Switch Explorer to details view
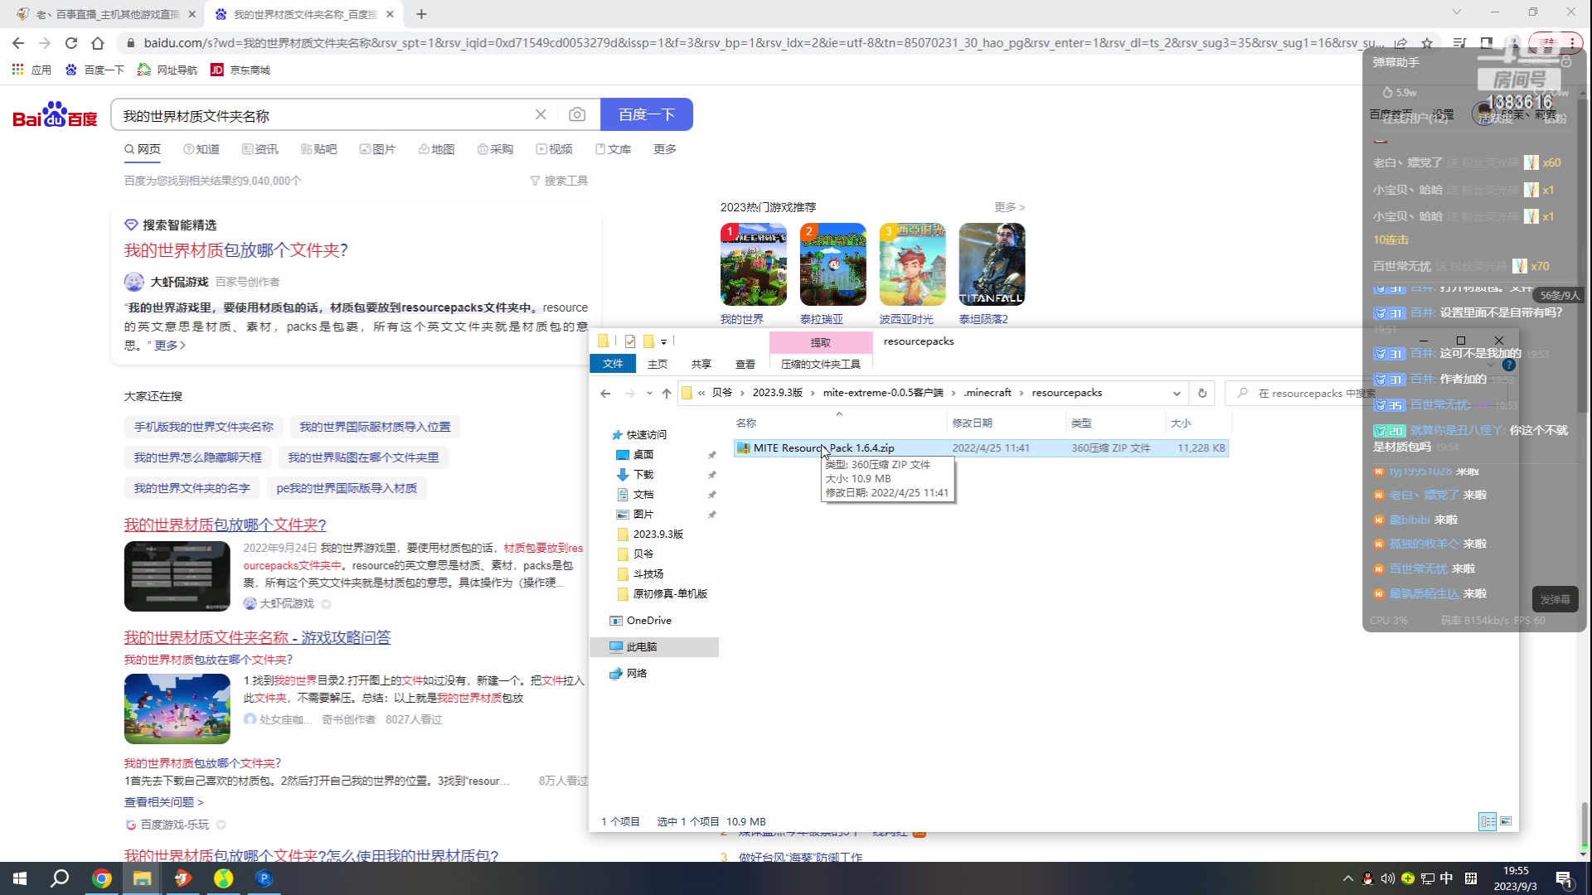This screenshot has height=895, width=1592. (x=1488, y=821)
